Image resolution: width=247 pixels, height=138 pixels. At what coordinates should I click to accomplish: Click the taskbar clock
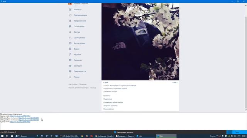(244, 136)
